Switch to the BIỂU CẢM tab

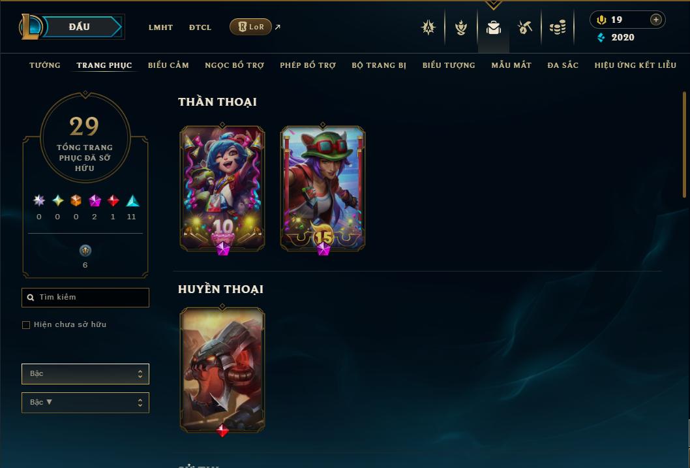168,65
